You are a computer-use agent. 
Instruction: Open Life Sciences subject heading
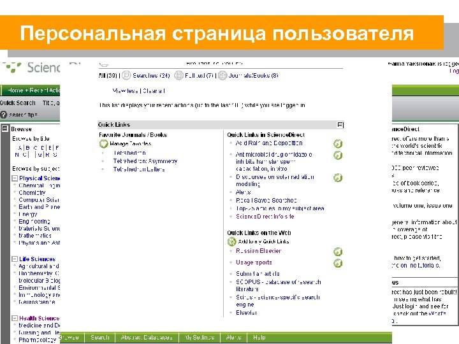37,259
